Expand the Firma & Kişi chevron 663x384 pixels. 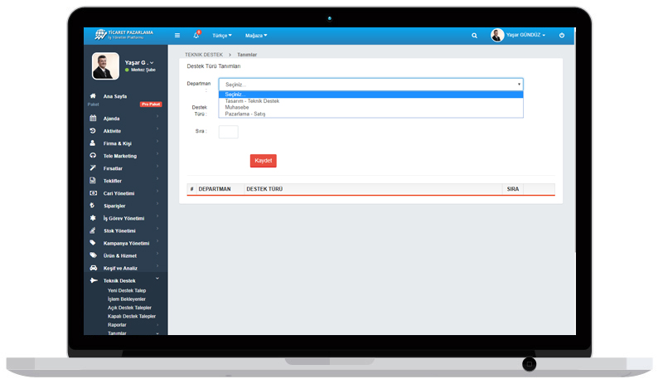point(157,141)
